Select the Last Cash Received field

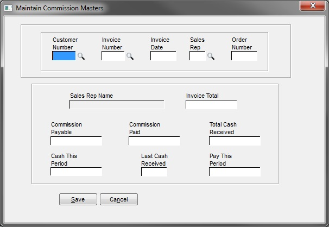point(154,172)
